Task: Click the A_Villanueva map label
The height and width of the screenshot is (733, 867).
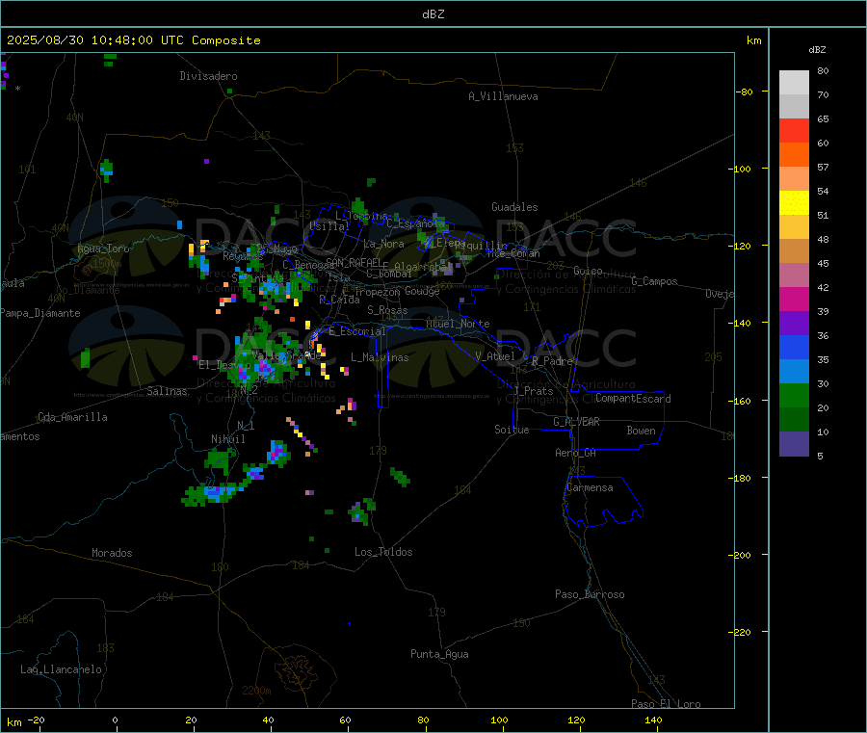Action: point(503,96)
